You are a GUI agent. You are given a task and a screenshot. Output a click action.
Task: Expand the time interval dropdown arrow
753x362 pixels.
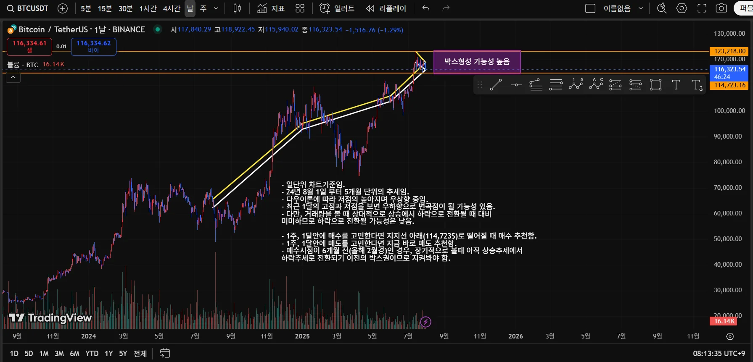(x=216, y=8)
